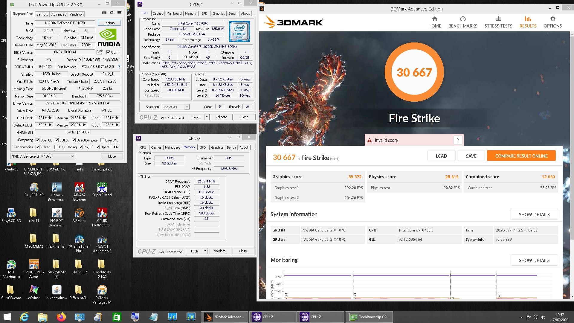Open XtremeTuner Plus desktop icon

[x=79, y=243]
